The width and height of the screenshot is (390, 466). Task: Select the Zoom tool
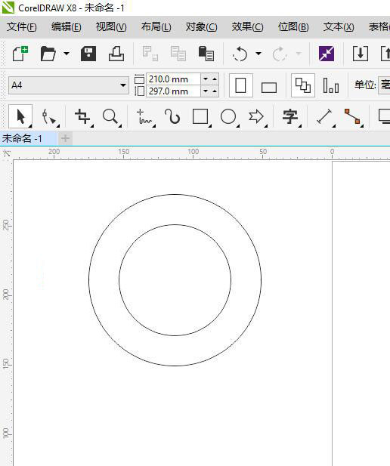click(110, 116)
